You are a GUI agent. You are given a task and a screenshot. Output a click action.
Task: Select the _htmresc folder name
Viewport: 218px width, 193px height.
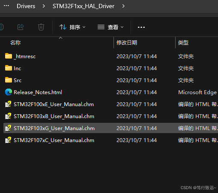click(x=24, y=56)
